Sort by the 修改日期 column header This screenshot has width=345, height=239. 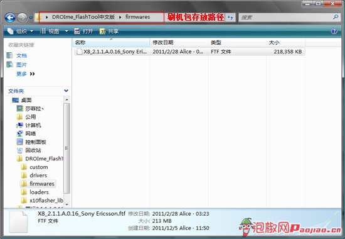coord(179,42)
